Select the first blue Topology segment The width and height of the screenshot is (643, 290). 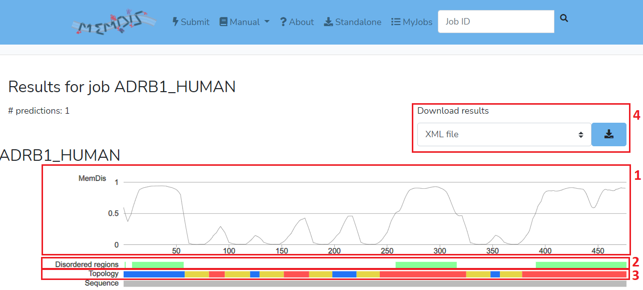[x=154, y=274]
